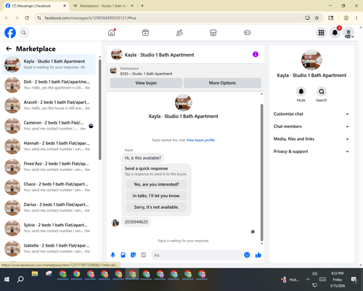Choose a sticker icon in composer
363x291 pixels.
(x=133, y=255)
